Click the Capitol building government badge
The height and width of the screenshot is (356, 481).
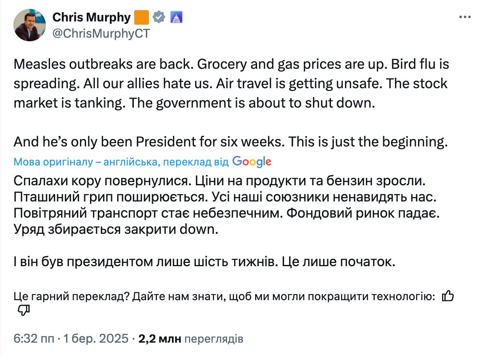[x=176, y=18]
